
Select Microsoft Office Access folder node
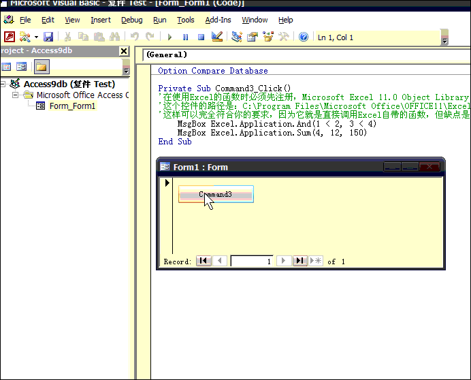click(82, 95)
